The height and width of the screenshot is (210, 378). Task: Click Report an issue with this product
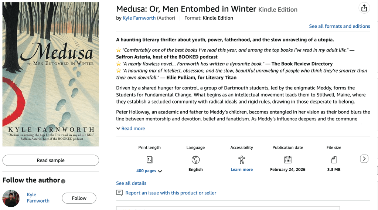tap(171, 193)
